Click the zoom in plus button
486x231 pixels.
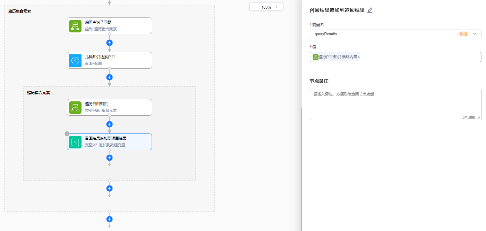(277, 7)
